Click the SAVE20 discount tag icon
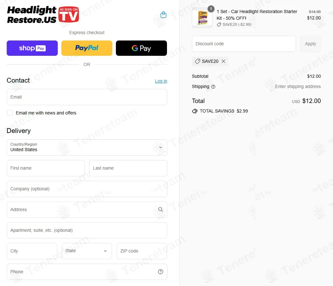The height and width of the screenshot is (286, 333). point(198,61)
